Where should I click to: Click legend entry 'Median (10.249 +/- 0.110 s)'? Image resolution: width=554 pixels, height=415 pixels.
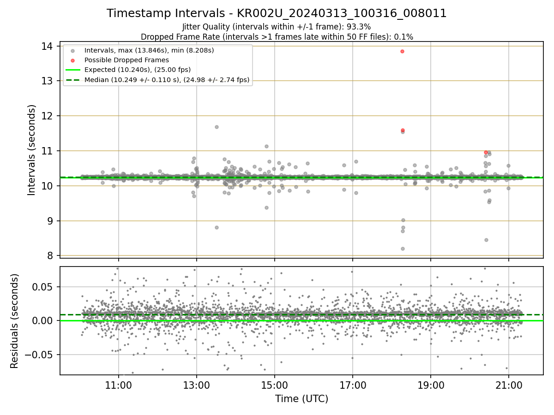click(x=167, y=80)
